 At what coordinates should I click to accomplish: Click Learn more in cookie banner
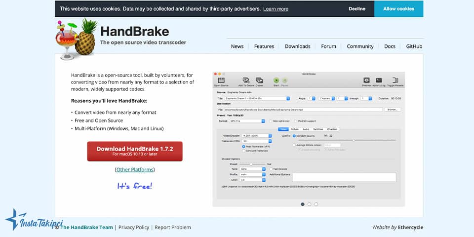[x=276, y=9]
